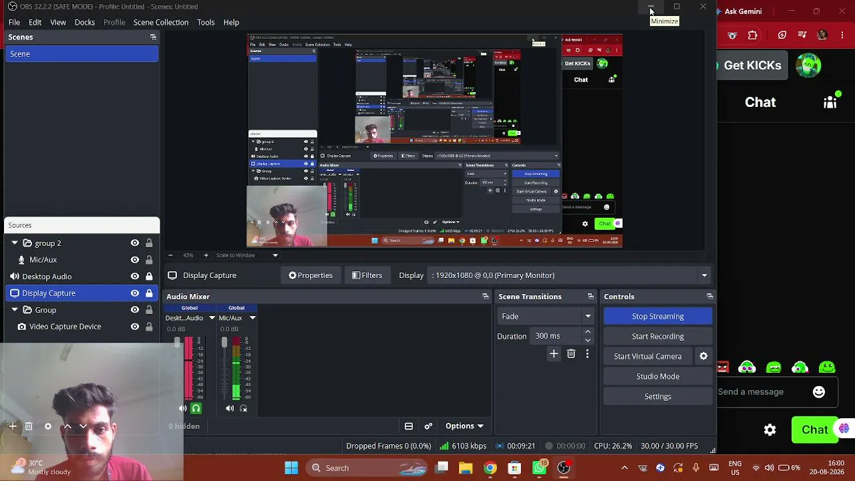855x481 pixels.
Task: Open emoji picker in the chat box
Action: [x=819, y=392]
